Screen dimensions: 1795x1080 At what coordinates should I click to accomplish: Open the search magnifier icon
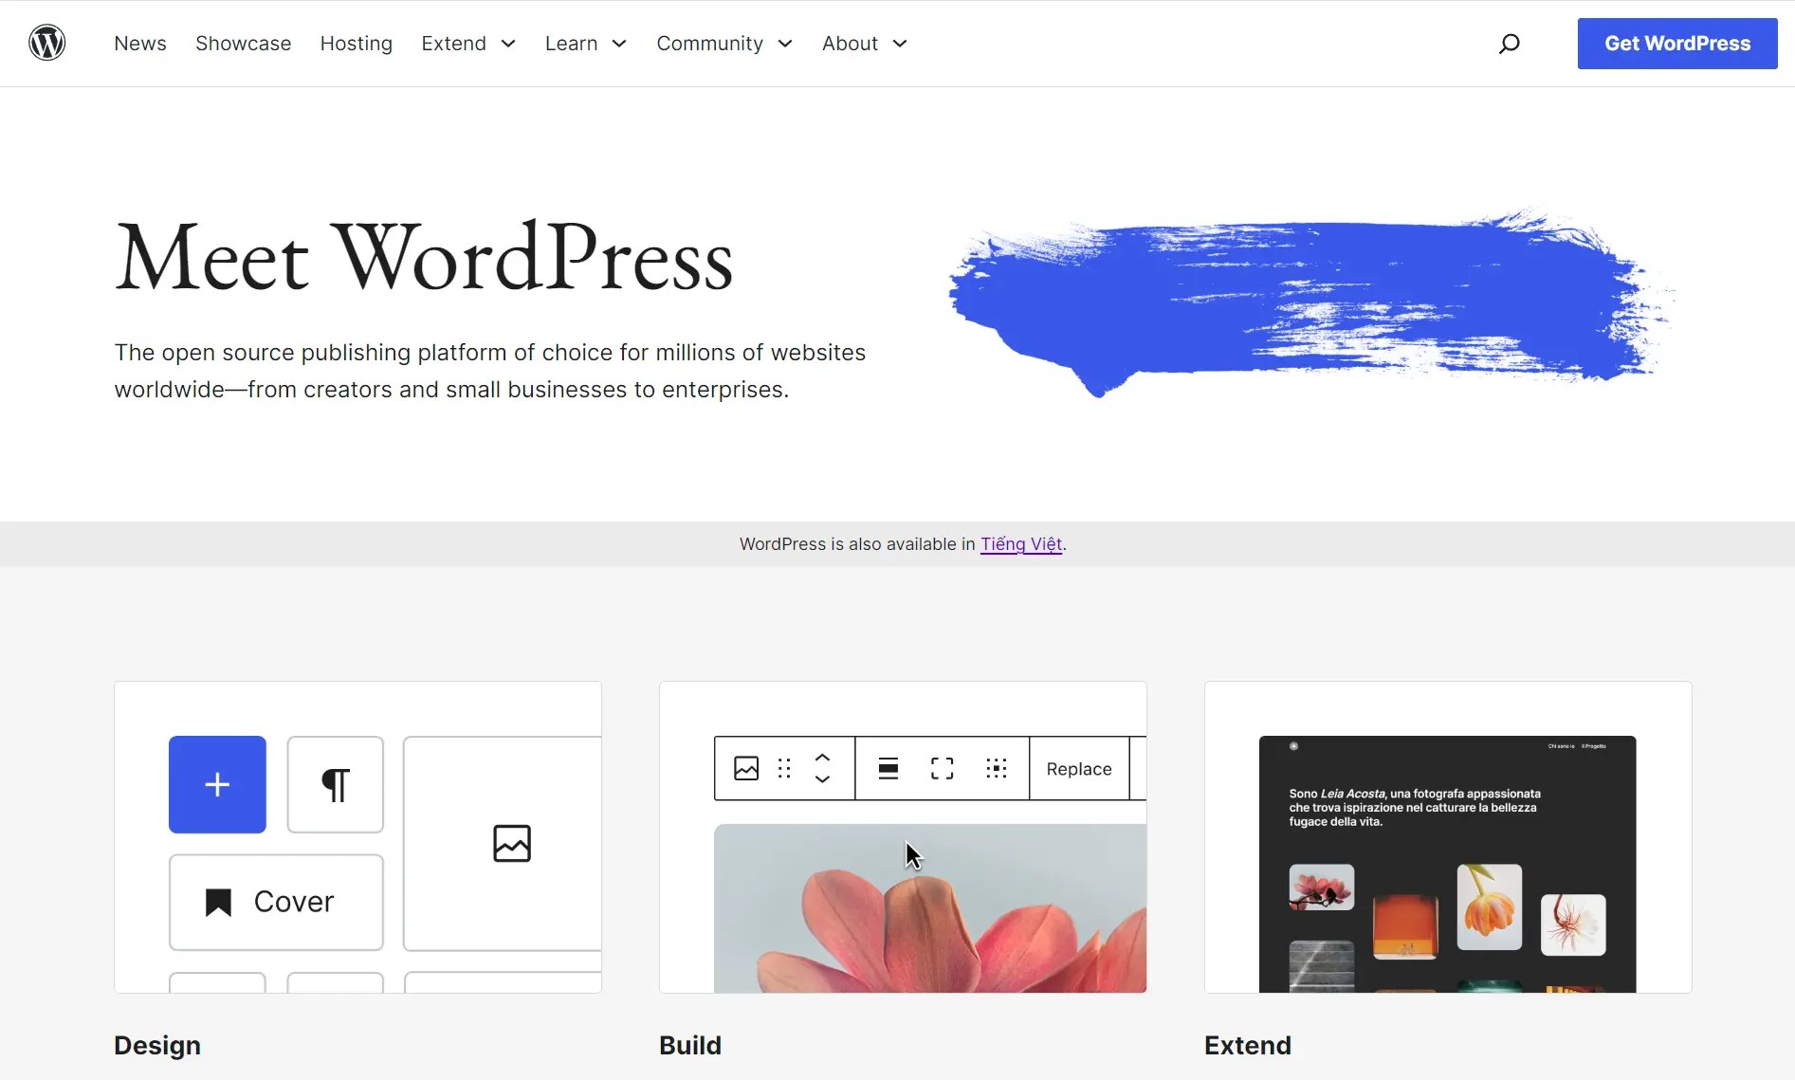[x=1509, y=44]
